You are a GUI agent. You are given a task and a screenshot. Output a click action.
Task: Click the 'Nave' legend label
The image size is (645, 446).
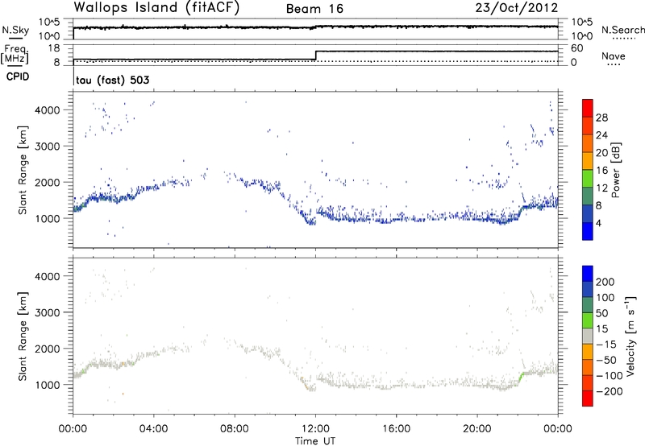tap(613, 56)
